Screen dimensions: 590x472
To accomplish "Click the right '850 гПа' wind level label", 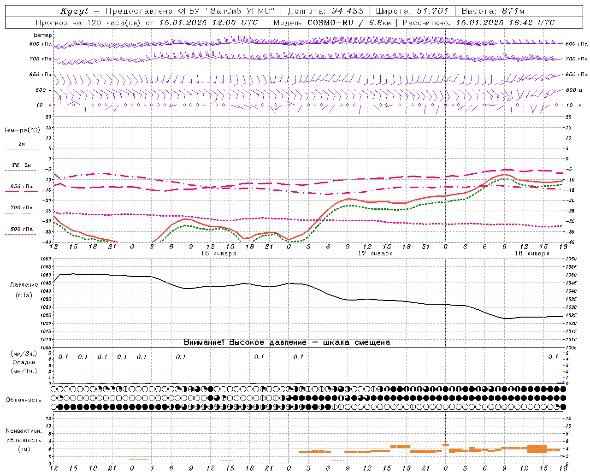I will tap(577, 74).
